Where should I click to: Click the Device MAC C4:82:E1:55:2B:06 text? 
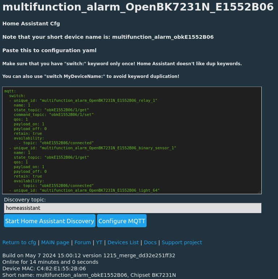[44, 268]
